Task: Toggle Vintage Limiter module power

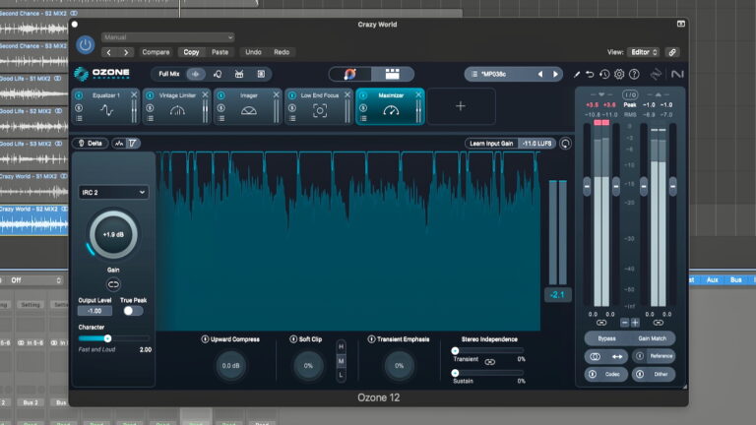Action: (x=150, y=95)
